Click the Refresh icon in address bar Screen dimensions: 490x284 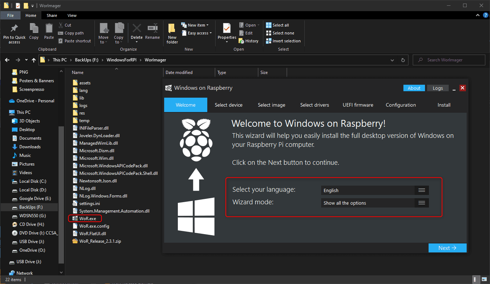pyautogui.click(x=403, y=60)
